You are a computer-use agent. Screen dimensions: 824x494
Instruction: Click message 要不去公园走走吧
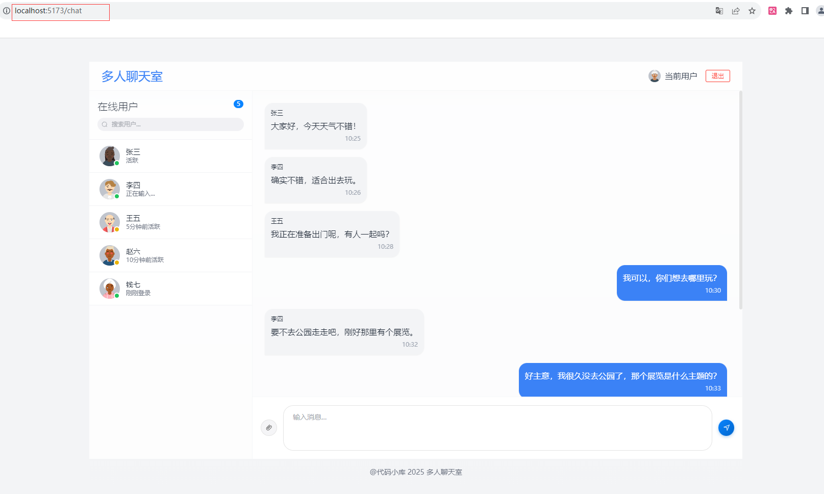pyautogui.click(x=343, y=332)
